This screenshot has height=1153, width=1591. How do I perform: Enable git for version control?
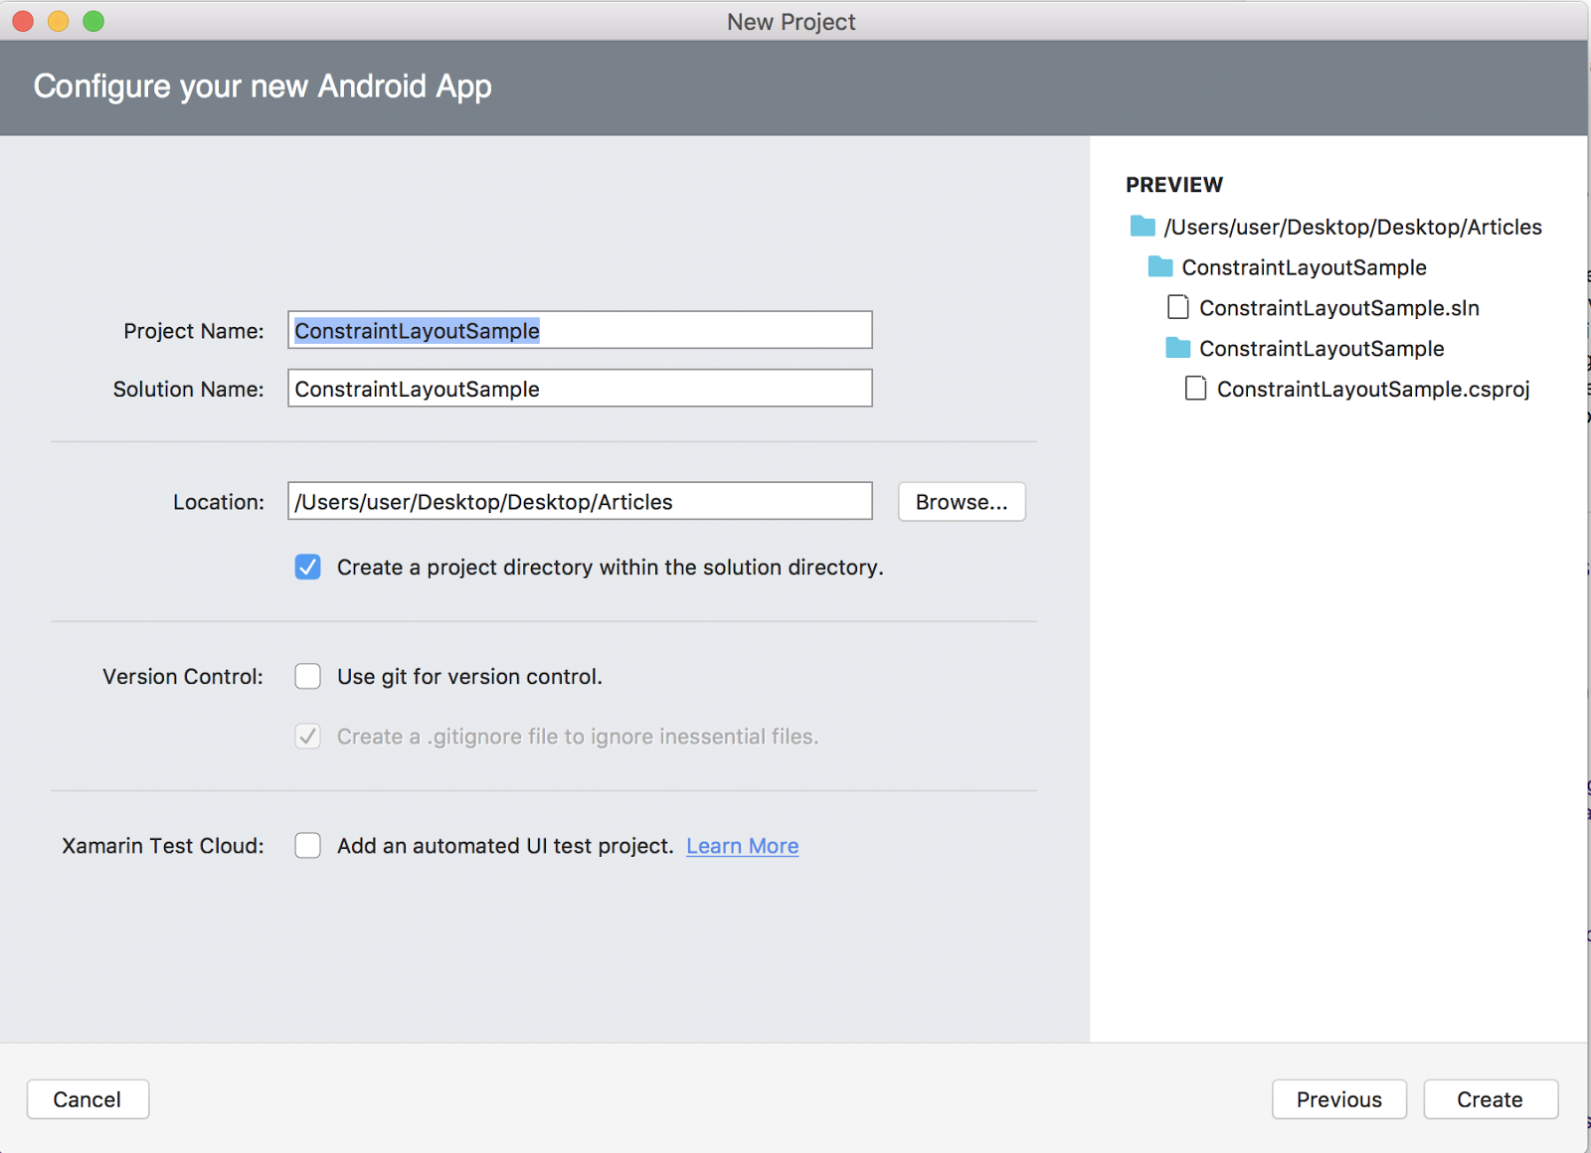pyautogui.click(x=308, y=676)
